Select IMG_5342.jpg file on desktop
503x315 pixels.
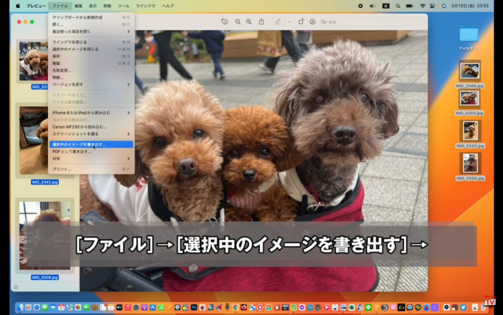click(470, 130)
